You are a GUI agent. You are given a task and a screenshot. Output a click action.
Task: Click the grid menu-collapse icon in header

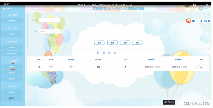tap(29, 8)
